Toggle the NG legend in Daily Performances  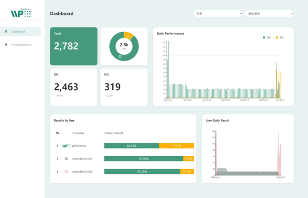click(278, 37)
